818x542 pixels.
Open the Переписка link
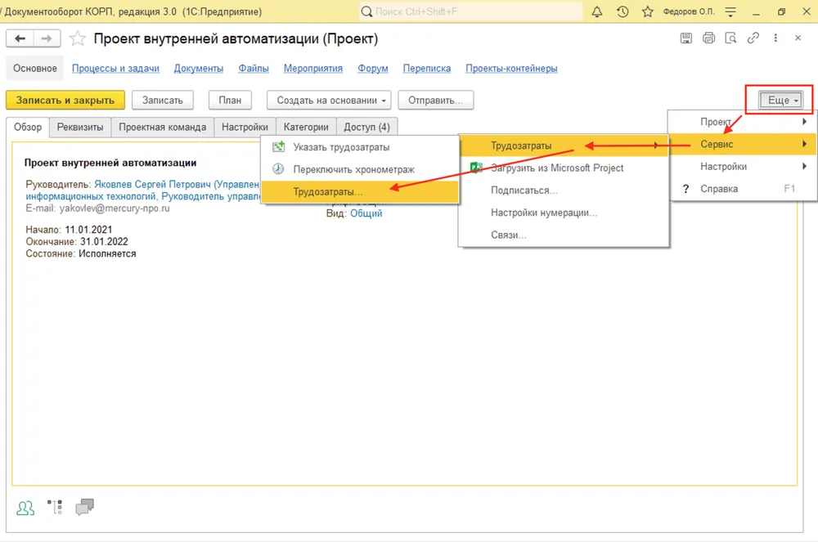(427, 69)
